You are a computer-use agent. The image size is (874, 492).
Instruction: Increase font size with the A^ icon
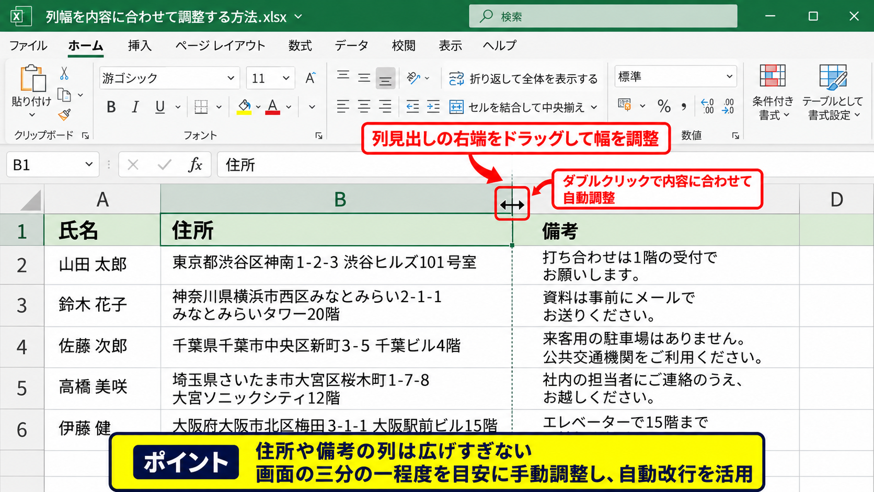pyautogui.click(x=310, y=78)
